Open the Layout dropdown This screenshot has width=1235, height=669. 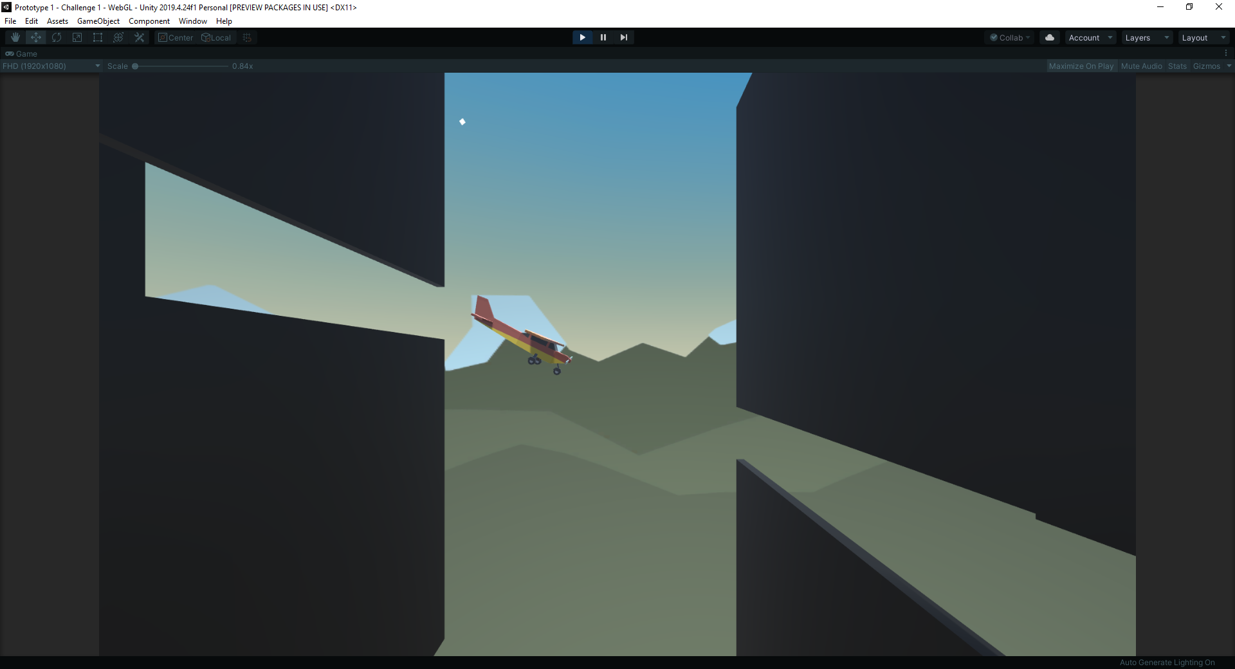point(1203,37)
